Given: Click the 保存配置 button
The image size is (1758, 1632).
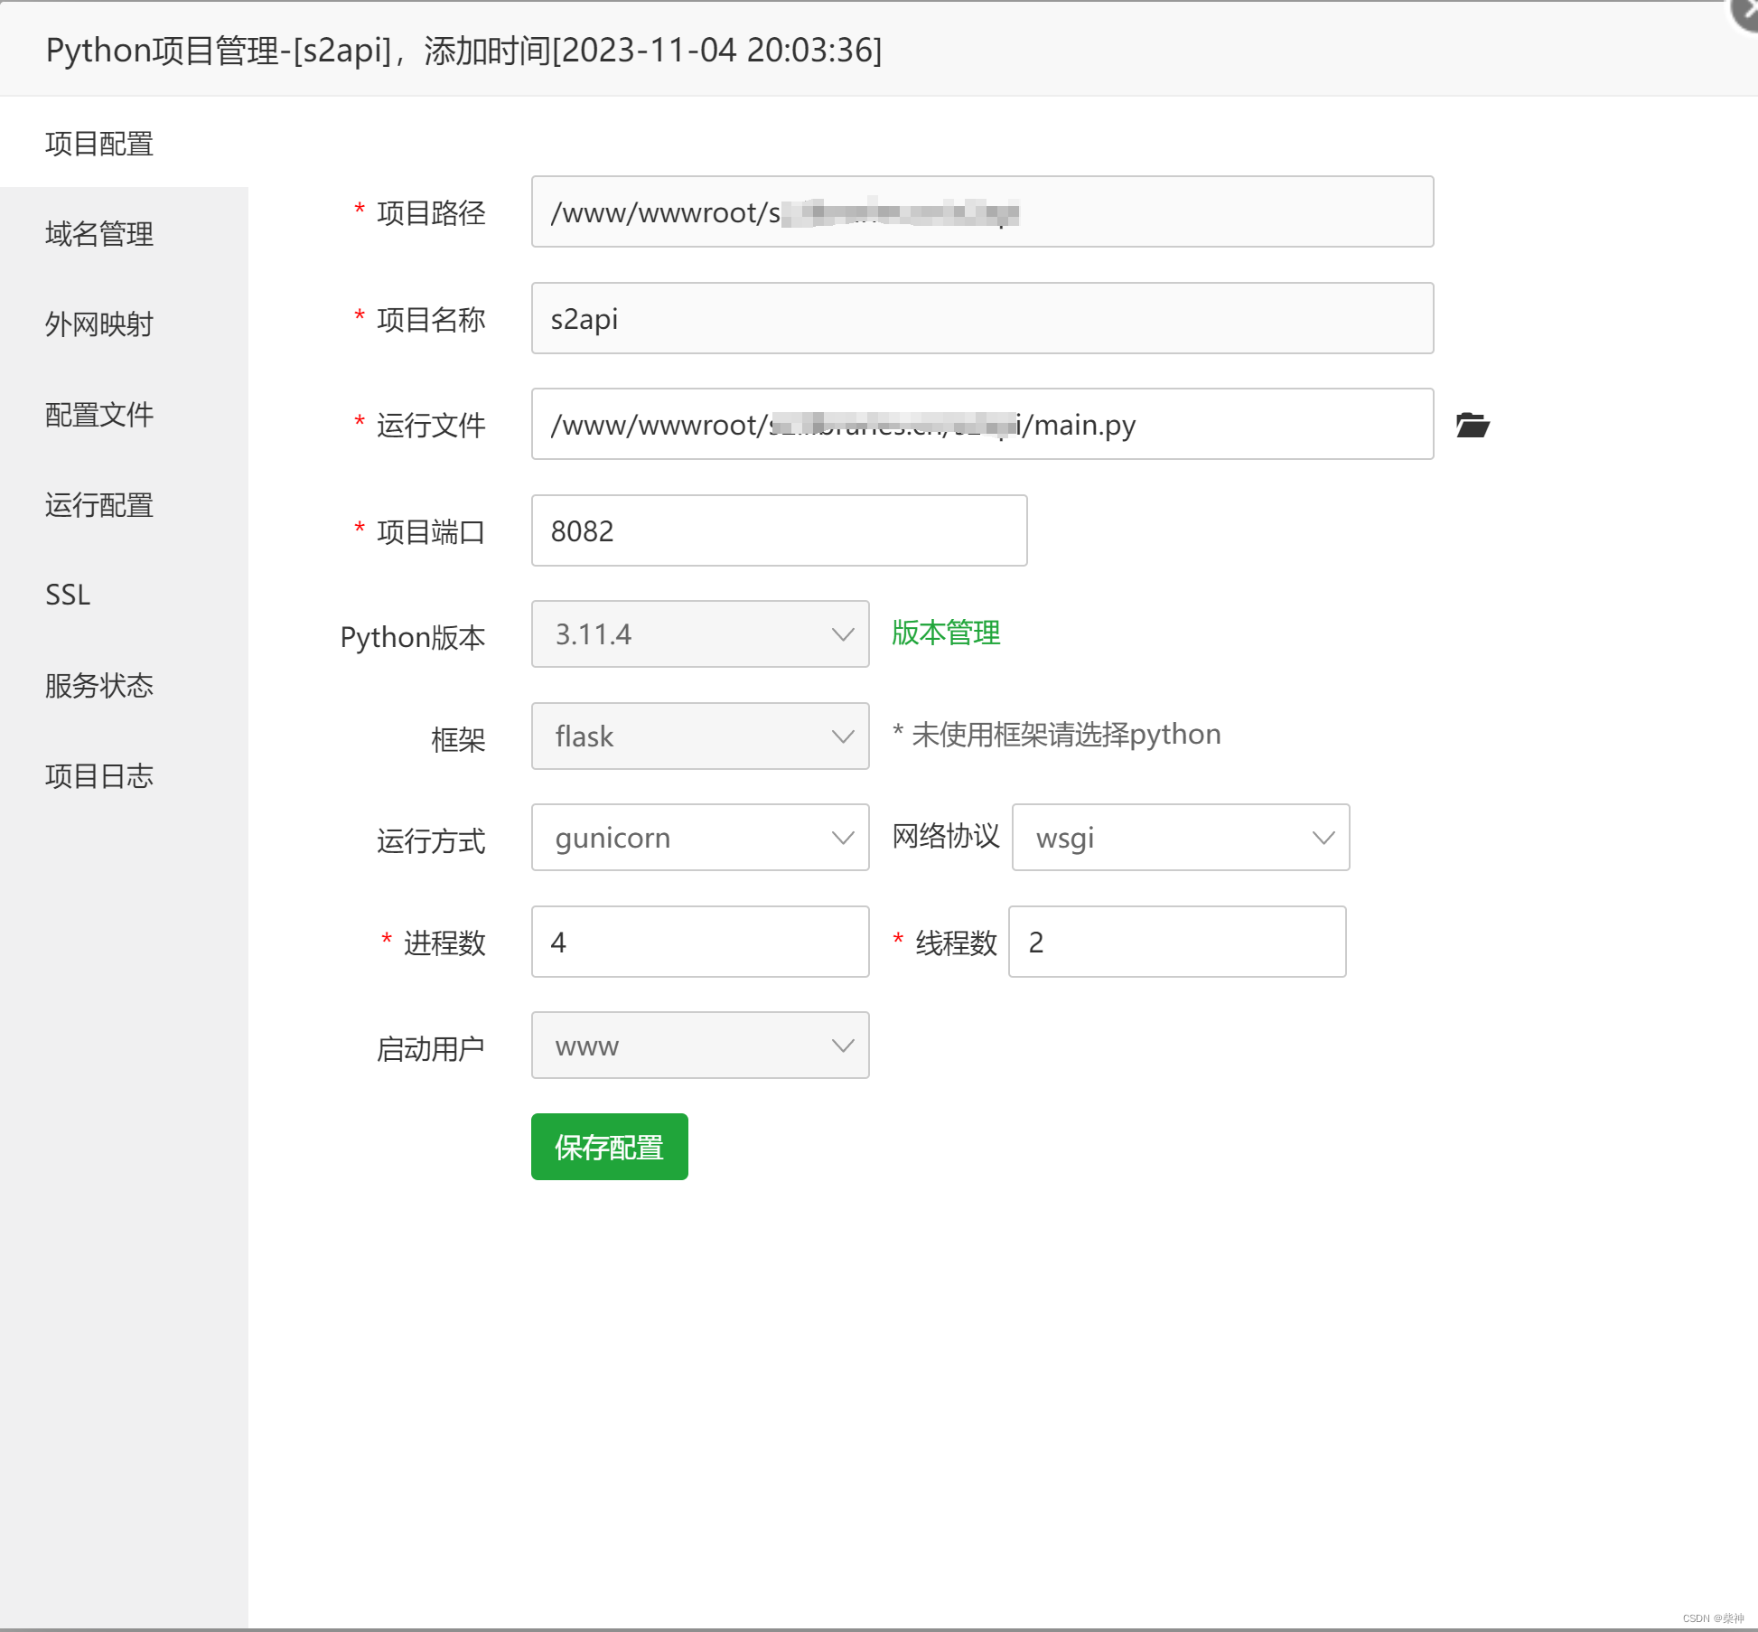Looking at the screenshot, I should tap(608, 1147).
